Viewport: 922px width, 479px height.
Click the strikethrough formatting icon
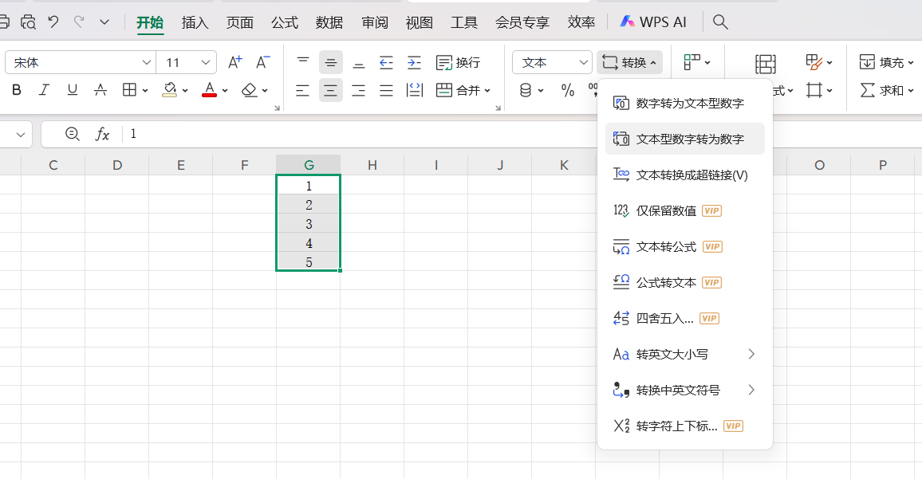click(x=100, y=90)
